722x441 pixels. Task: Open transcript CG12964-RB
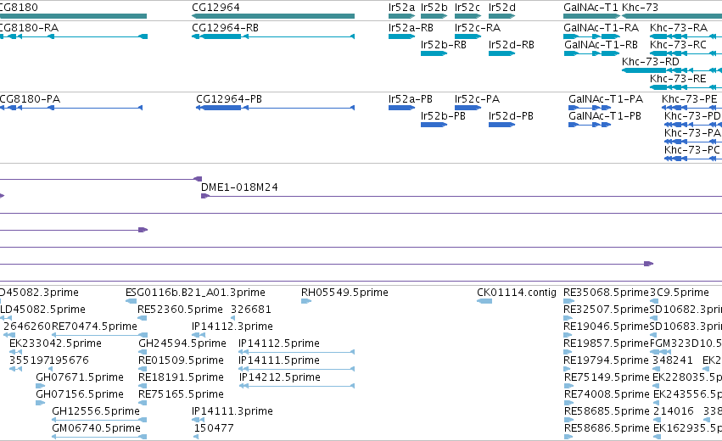coord(225,28)
